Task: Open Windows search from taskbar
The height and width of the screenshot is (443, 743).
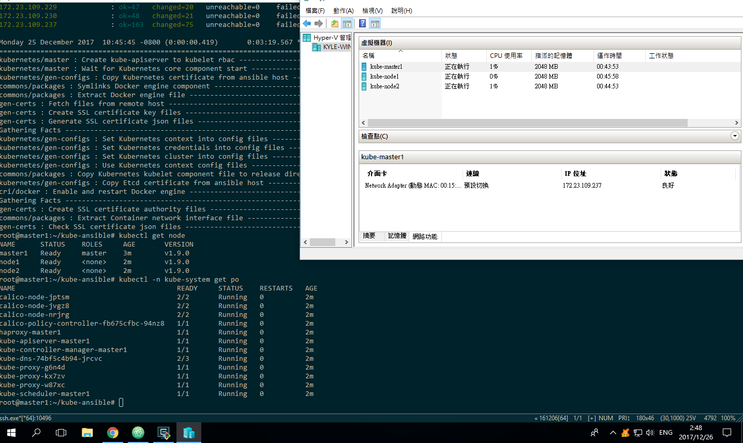Action: coord(36,433)
